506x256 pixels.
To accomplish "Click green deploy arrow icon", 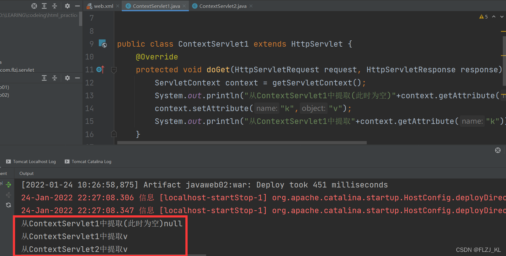I will coord(8,185).
